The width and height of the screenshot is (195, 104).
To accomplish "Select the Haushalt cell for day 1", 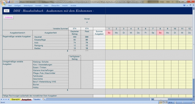I will tap(109, 37).
